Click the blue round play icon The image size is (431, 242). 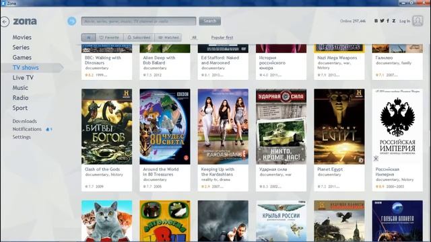tap(72, 21)
